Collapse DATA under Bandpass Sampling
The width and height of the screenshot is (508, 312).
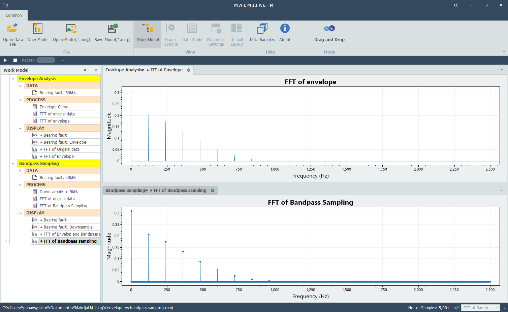pos(20,171)
